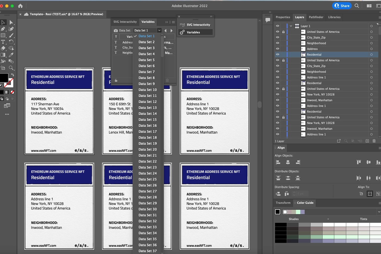Screen dimensions: 381x254
Task: Delete selection with Layers trash icon
Action: click(374, 141)
